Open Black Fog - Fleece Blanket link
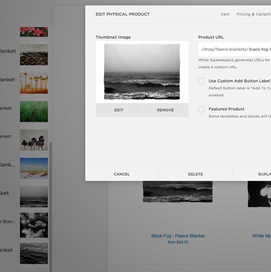 tap(178, 236)
